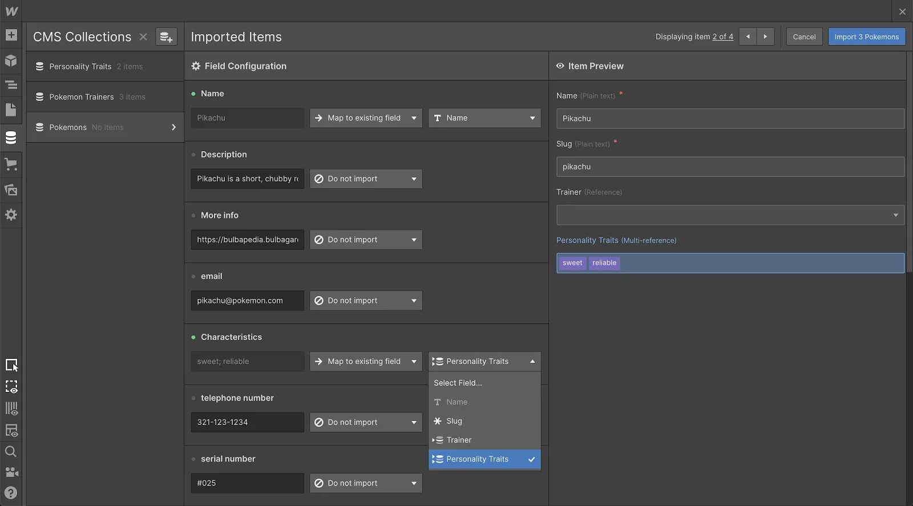Open Name field's Map to existing dropdown
This screenshot has width=913, height=506.
[x=366, y=118]
